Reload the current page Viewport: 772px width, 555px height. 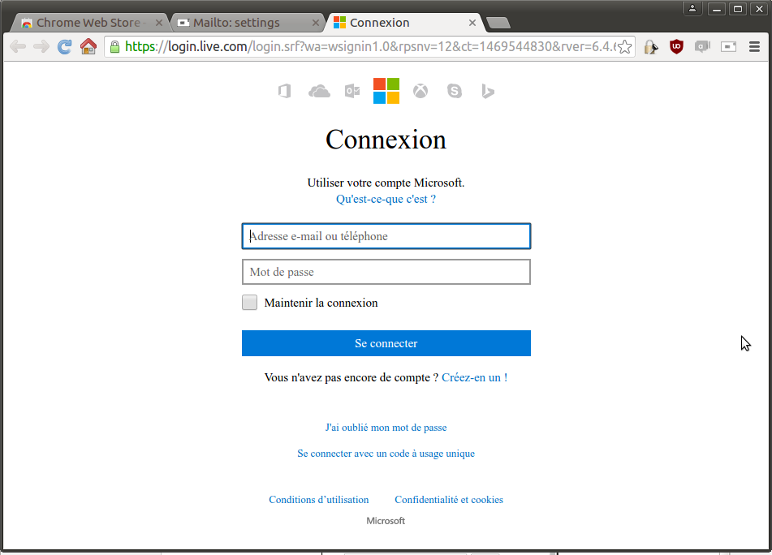[63, 46]
